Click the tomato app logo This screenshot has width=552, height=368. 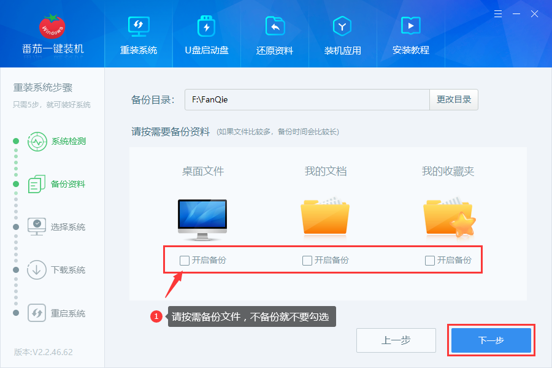coord(52,26)
